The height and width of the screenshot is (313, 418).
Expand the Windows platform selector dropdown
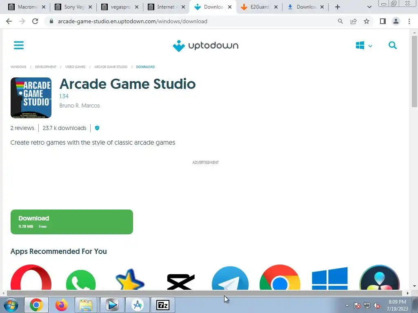pos(364,46)
